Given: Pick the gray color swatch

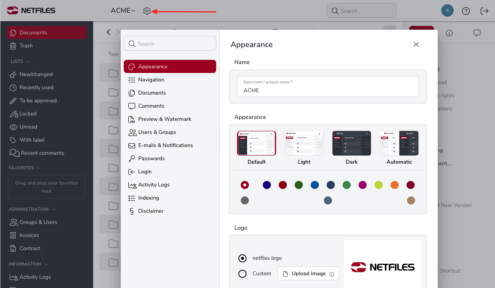Looking at the screenshot, I should pyautogui.click(x=245, y=200).
